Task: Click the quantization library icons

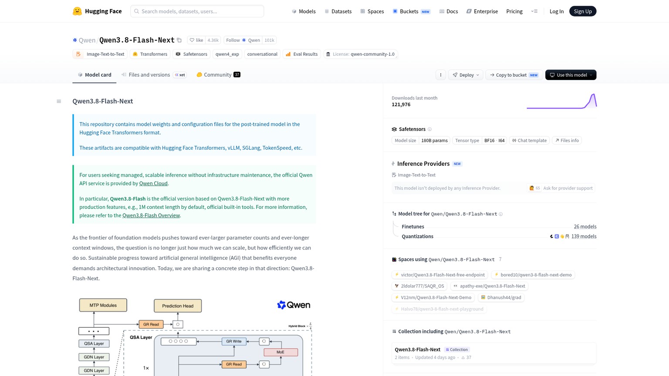Action: pyautogui.click(x=559, y=236)
